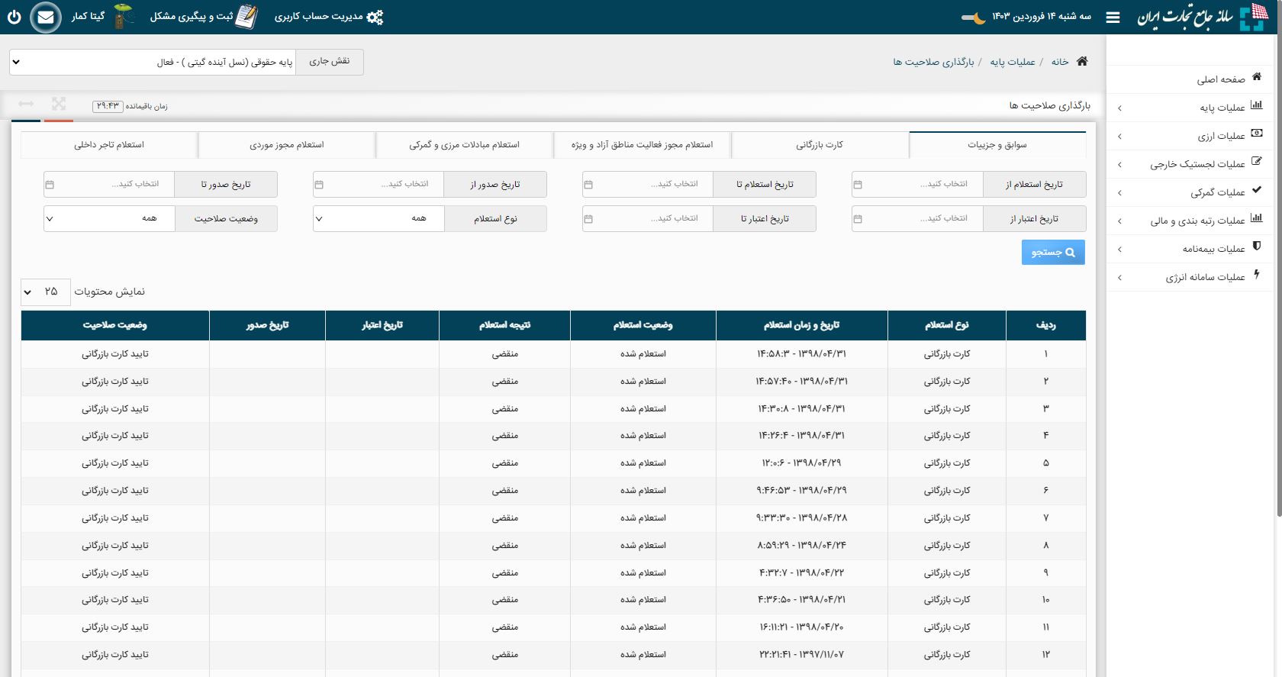The height and width of the screenshot is (677, 1282).
Task: Click the horizontal arrows panel icon
Action: tap(26, 104)
